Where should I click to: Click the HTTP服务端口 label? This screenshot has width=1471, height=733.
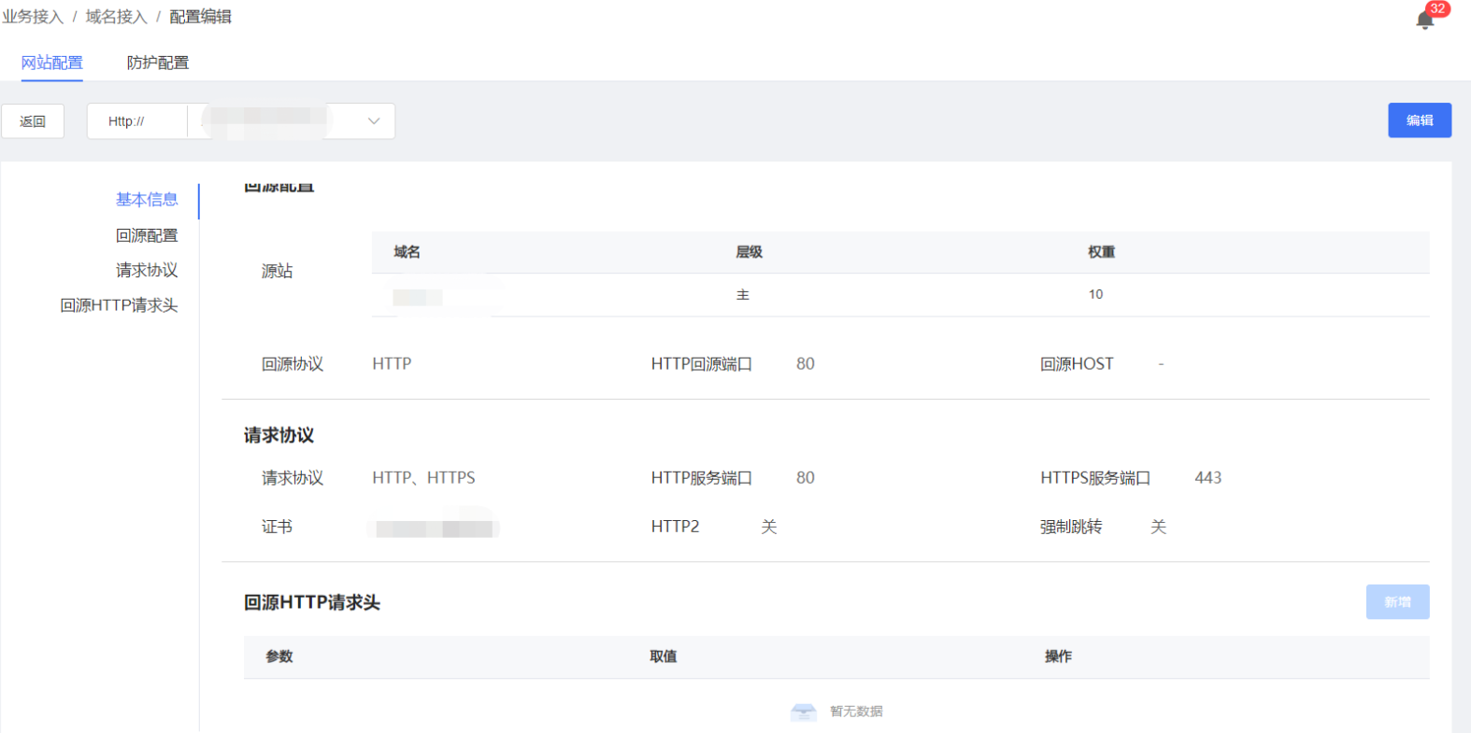click(702, 478)
